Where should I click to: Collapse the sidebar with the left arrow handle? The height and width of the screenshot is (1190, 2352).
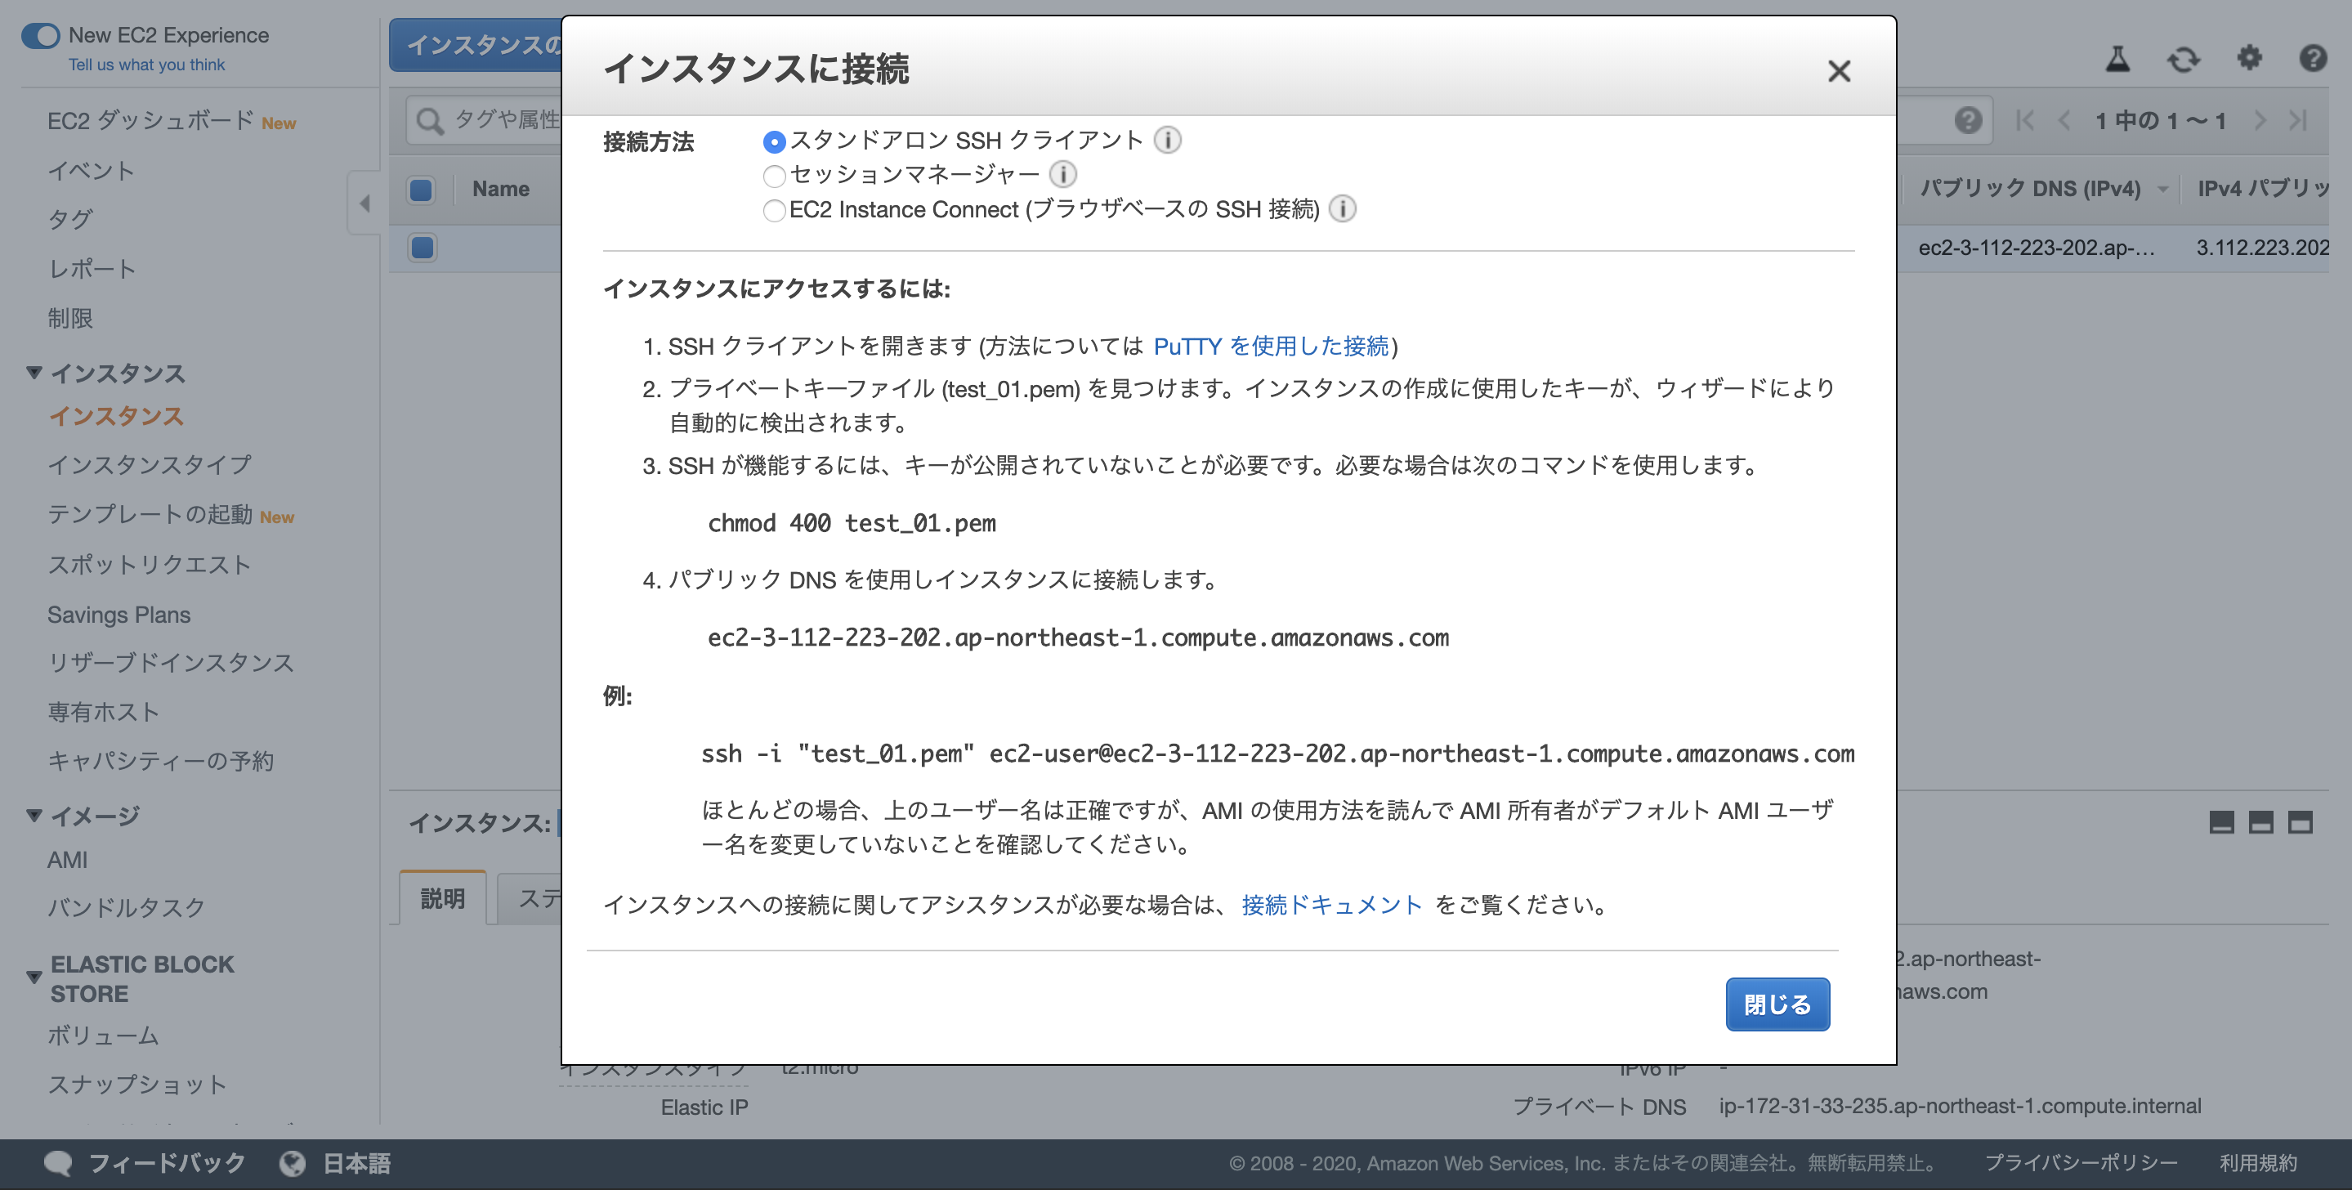[364, 203]
